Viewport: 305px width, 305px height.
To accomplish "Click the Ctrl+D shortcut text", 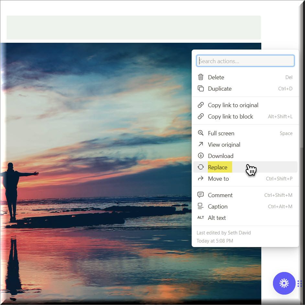I will (285, 88).
